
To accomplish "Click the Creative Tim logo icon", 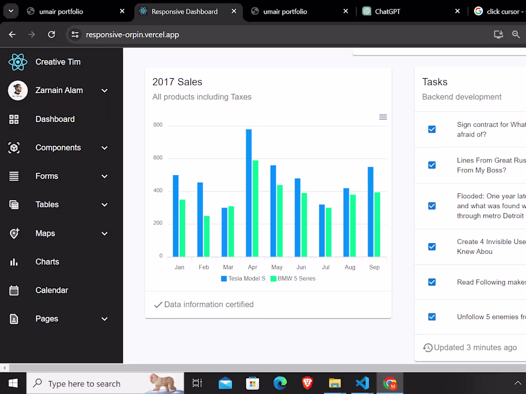I will [x=18, y=62].
